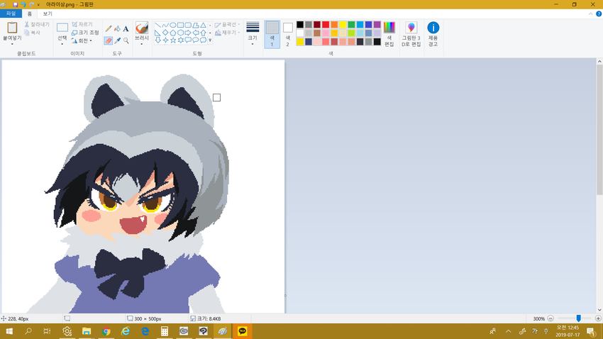
Task: Click the zoom out minus button
Action: tap(551, 318)
